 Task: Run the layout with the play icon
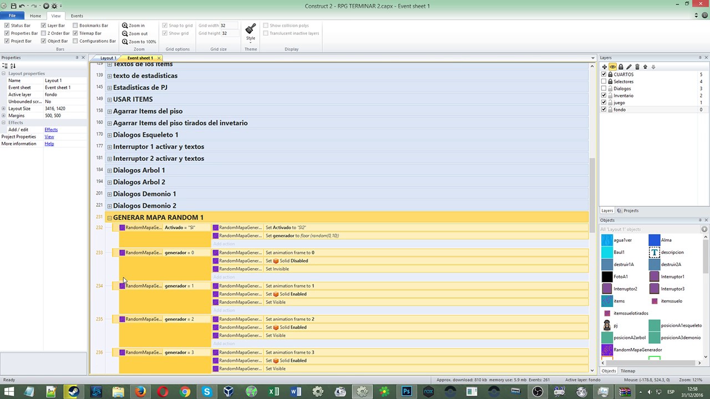[x=47, y=6]
